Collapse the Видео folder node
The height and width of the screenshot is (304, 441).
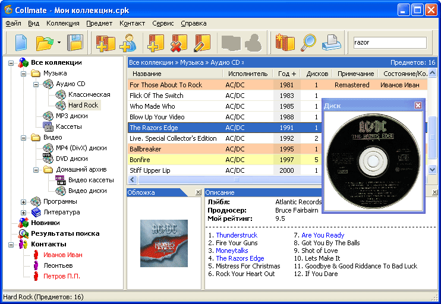tap(24, 138)
